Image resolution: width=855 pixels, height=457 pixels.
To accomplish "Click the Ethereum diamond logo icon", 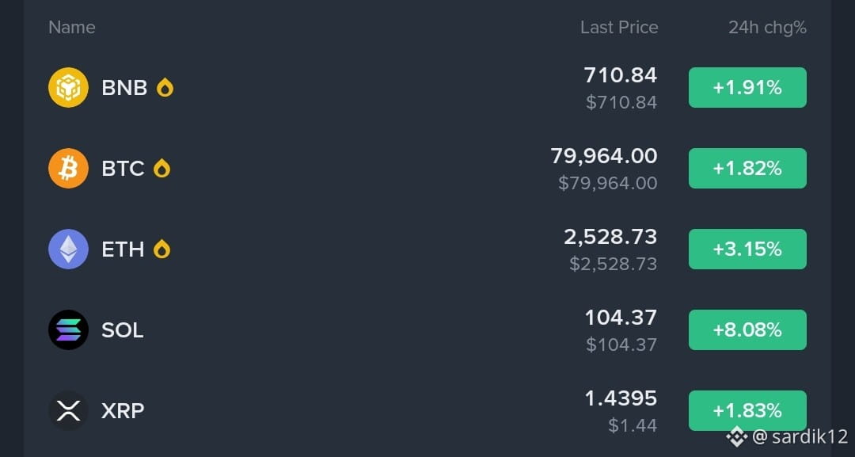I will 68,249.
